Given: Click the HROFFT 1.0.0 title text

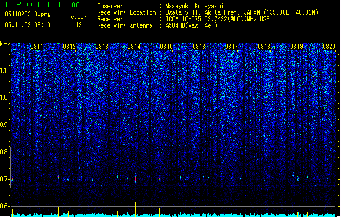Looking at the screenshot, I should [x=43, y=4].
